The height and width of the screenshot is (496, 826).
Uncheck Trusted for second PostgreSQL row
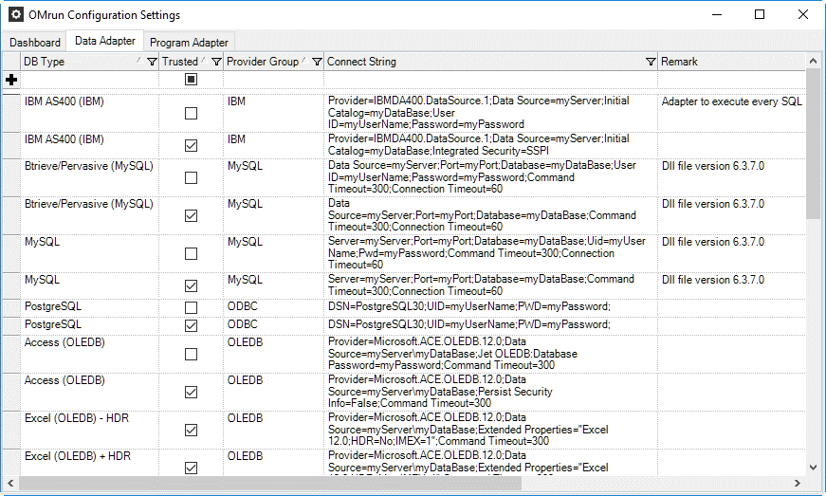pyautogui.click(x=191, y=325)
